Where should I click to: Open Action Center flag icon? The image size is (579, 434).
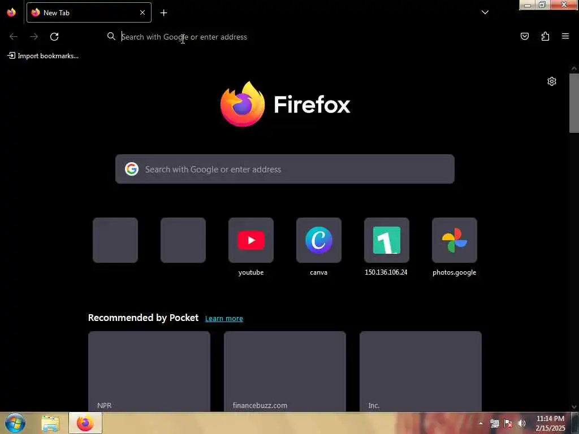coord(508,423)
